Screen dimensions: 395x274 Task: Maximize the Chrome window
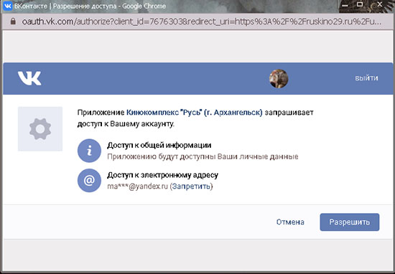[361, 4]
